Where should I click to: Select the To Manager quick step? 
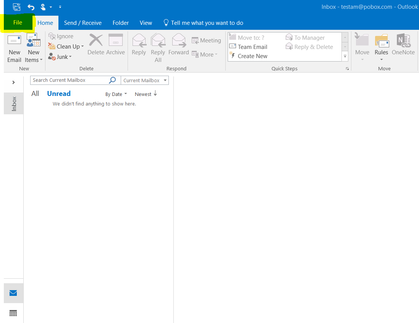[305, 37]
